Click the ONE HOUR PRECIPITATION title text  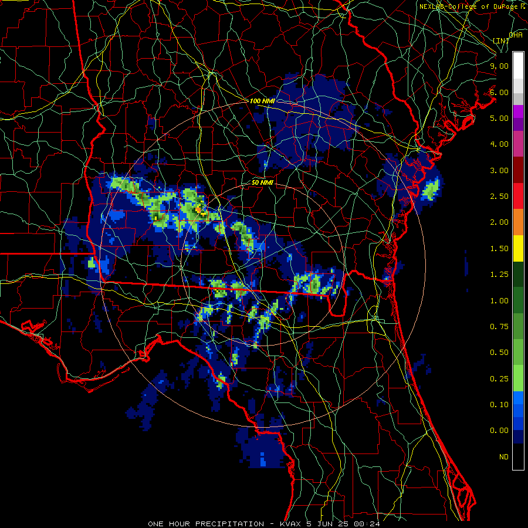206,524
